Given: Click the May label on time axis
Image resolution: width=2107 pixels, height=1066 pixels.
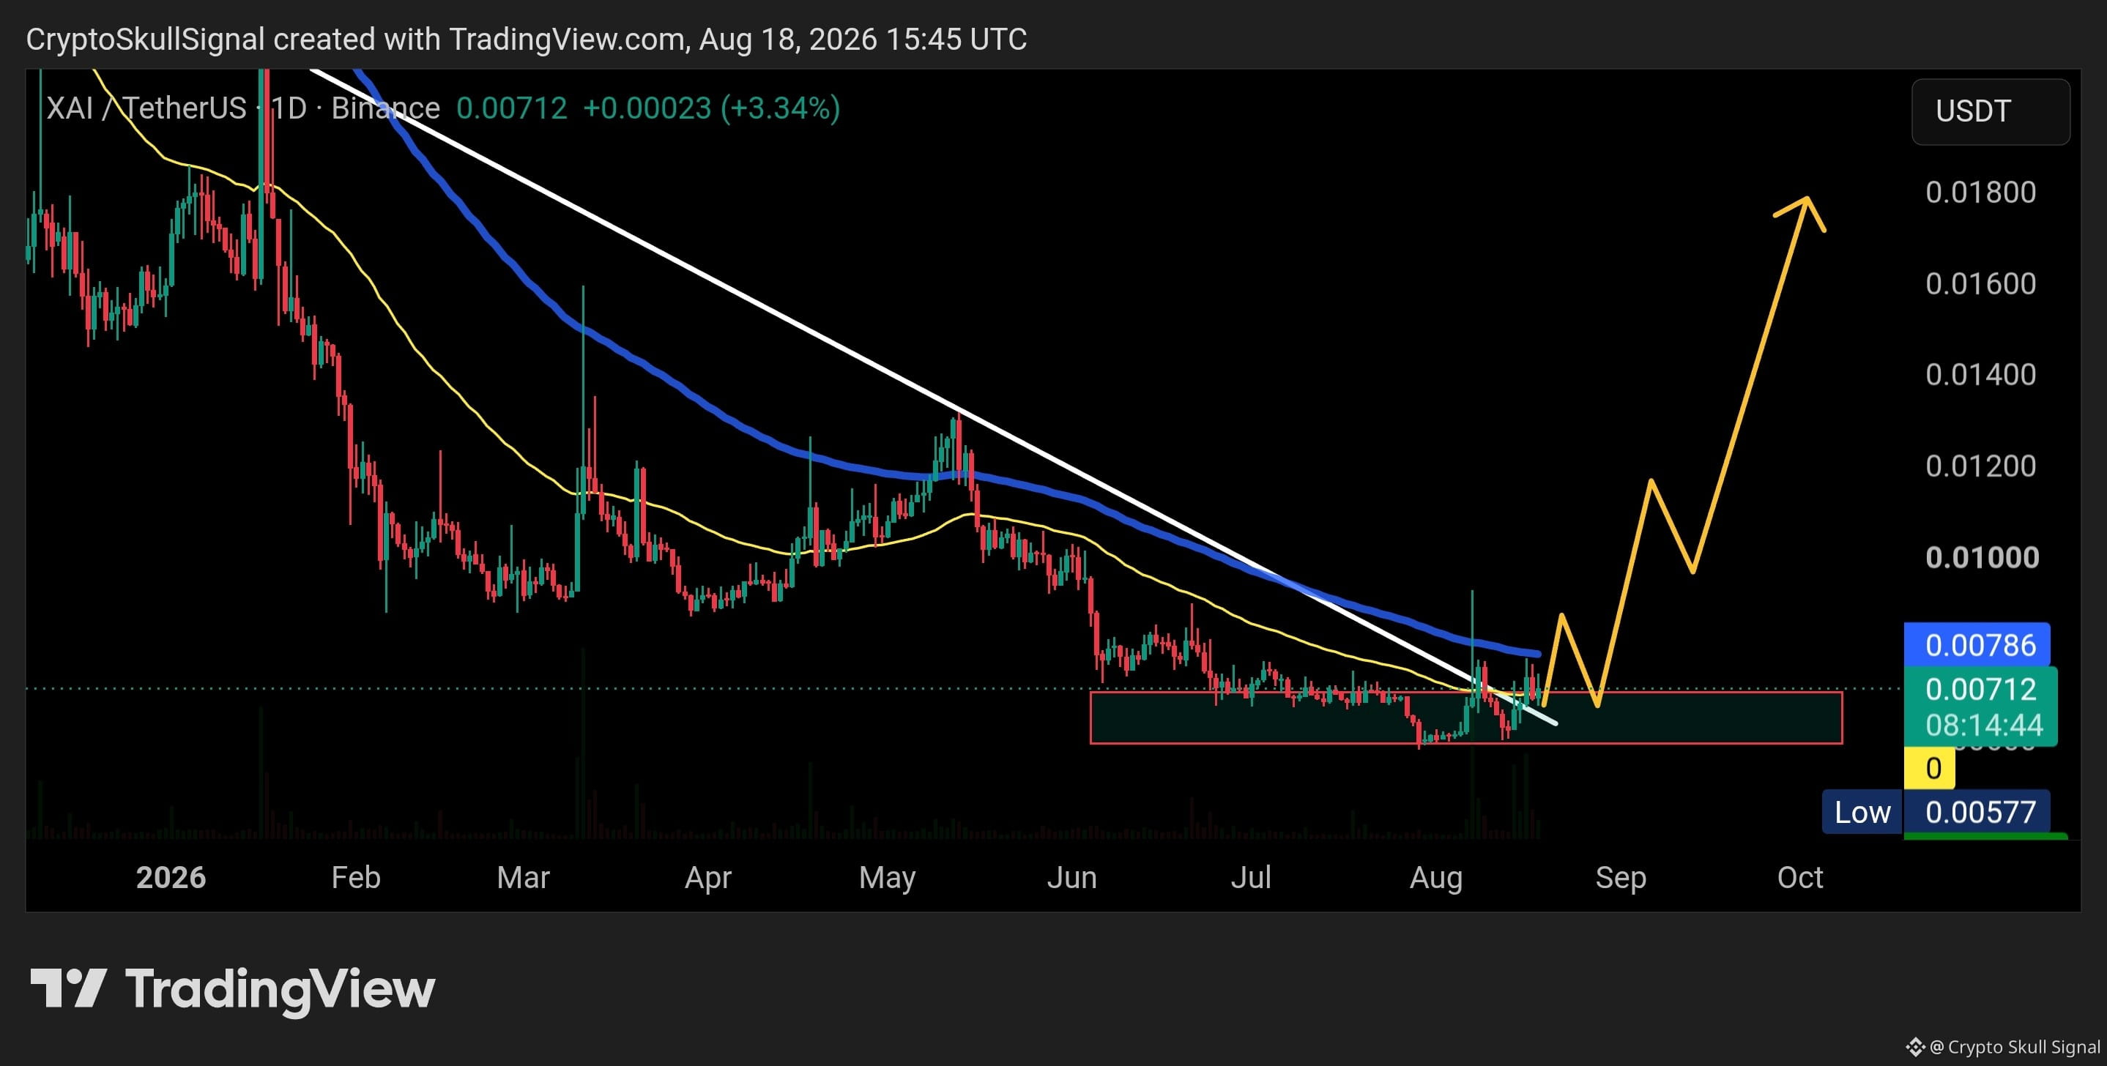Looking at the screenshot, I should [x=888, y=877].
